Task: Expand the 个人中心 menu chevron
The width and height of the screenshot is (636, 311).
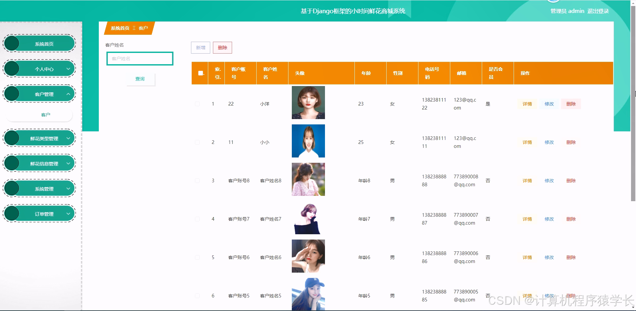Action: point(68,69)
